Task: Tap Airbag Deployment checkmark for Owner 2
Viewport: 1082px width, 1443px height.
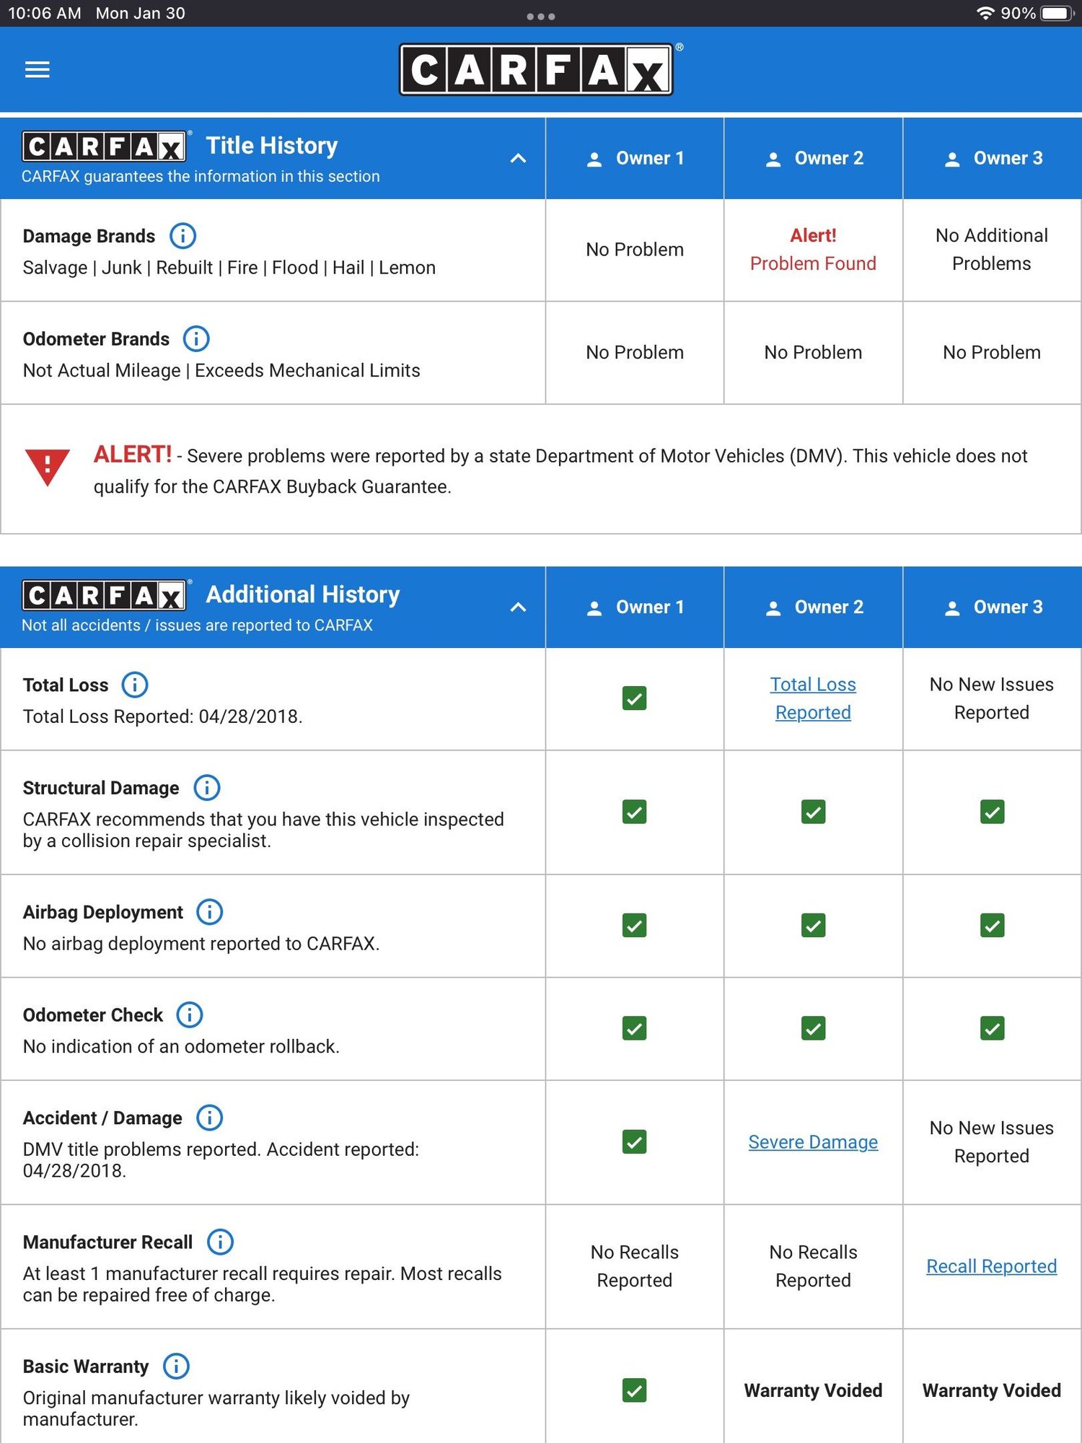Action: point(814,925)
